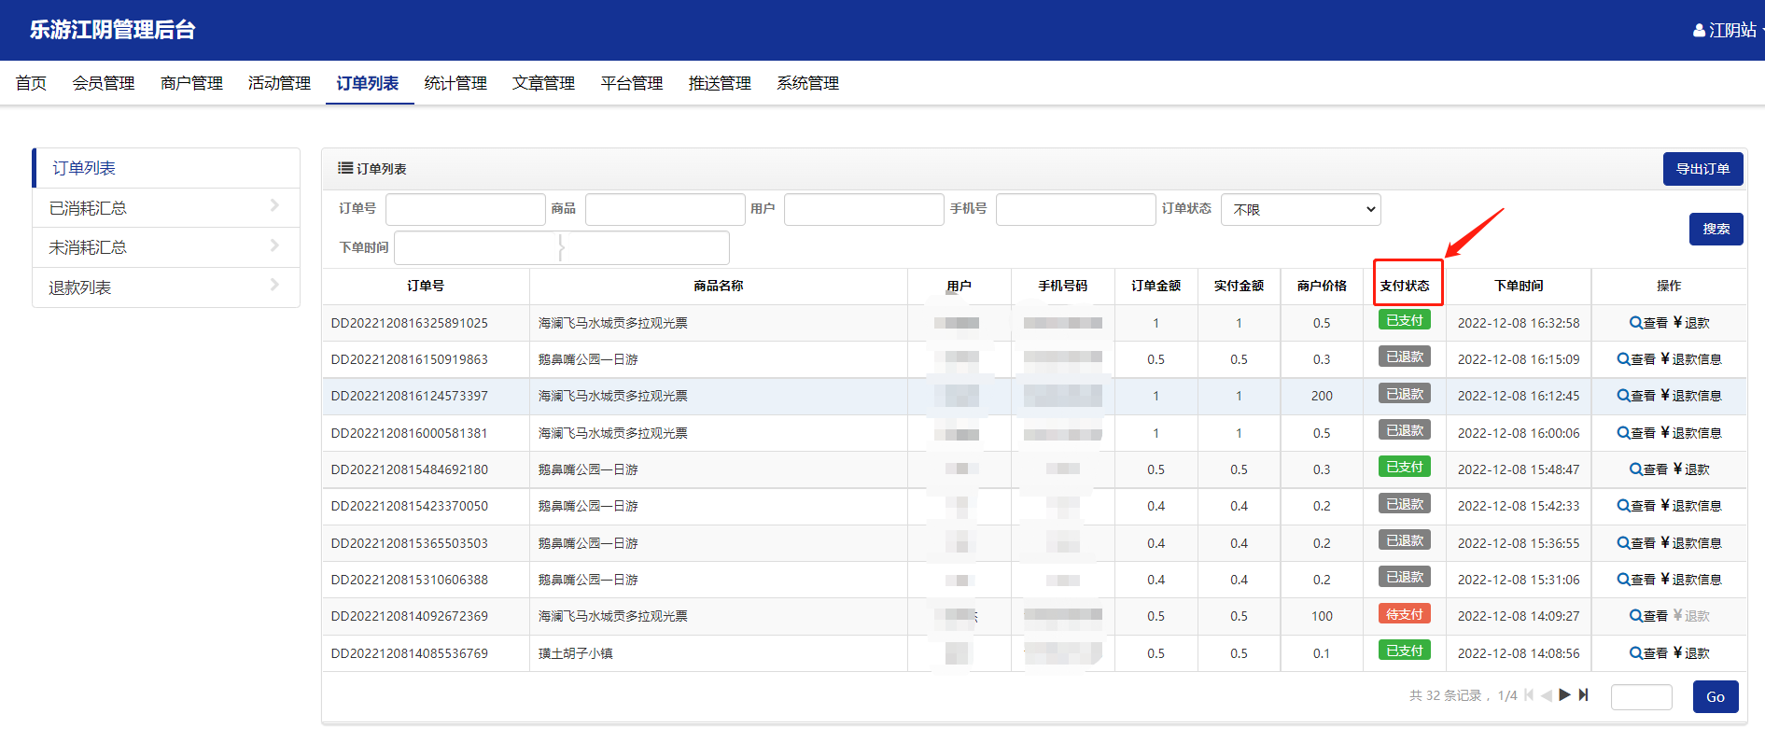Viewport: 1765px width, 742px height.
Task: Focus the 订单号 search field
Action: pos(465,210)
